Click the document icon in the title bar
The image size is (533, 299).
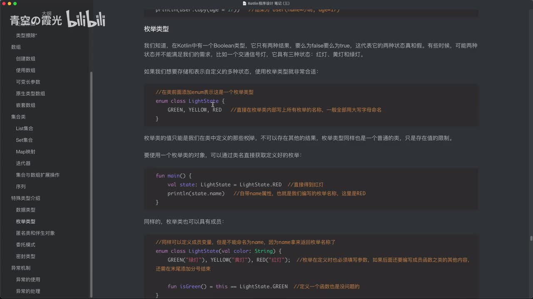coord(244,3)
